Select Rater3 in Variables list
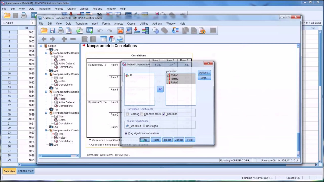 (174, 82)
